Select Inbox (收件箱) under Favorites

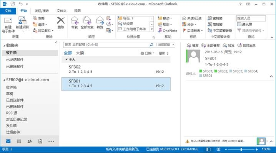tap(30, 53)
